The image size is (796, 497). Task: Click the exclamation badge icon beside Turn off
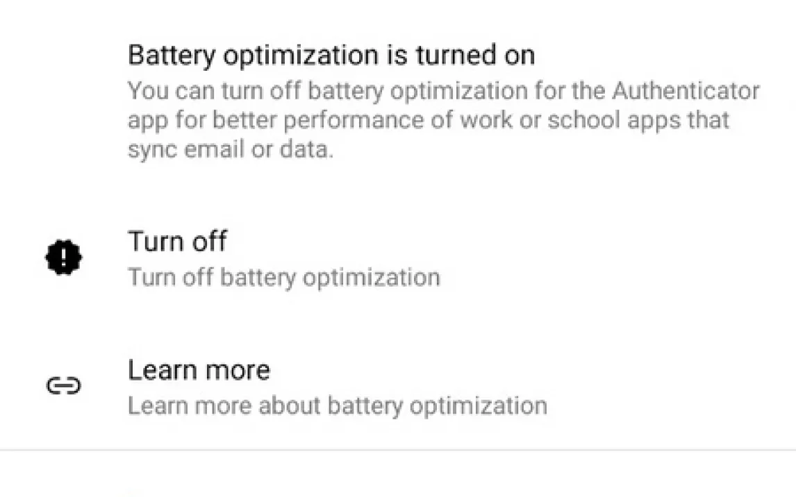coord(63,259)
